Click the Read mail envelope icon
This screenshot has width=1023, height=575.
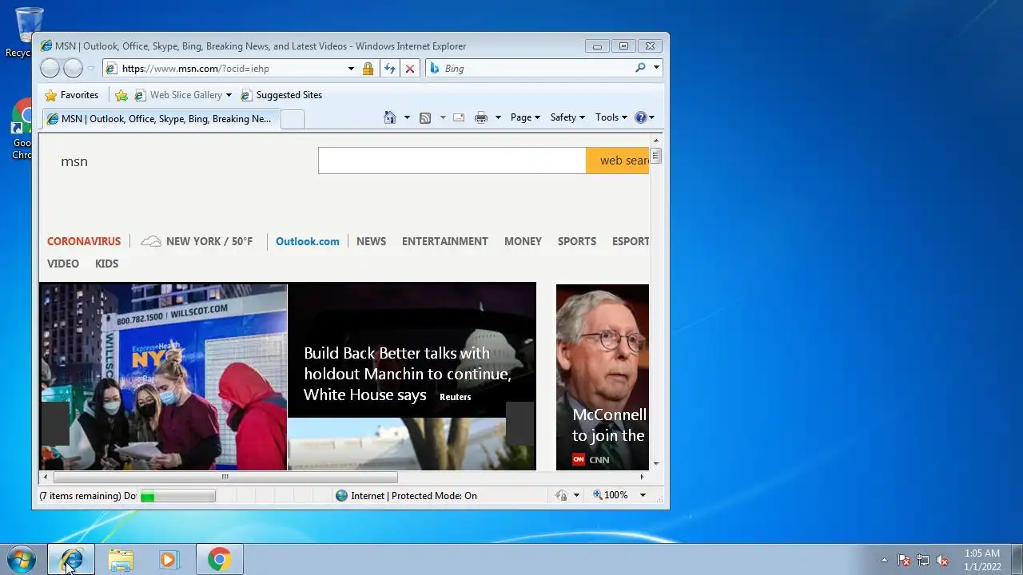coord(459,117)
